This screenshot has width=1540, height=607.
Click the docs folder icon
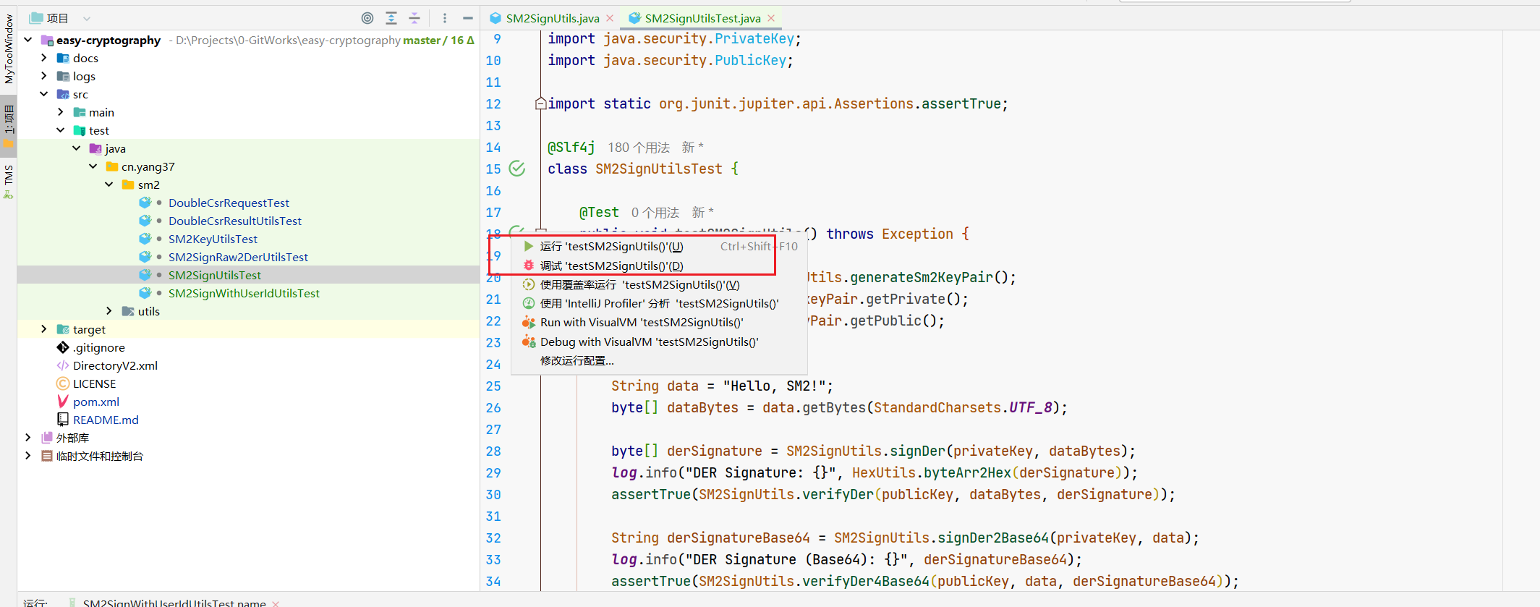63,58
